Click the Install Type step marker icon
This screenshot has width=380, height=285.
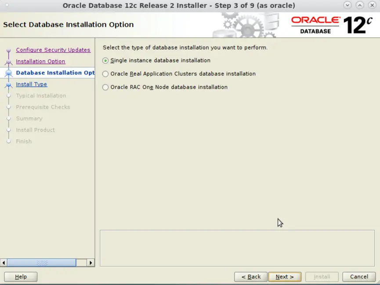tap(8, 84)
